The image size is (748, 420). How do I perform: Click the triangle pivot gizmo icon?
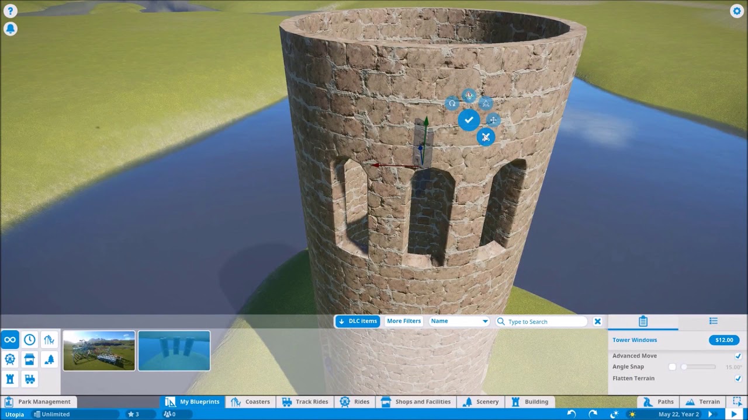click(486, 103)
